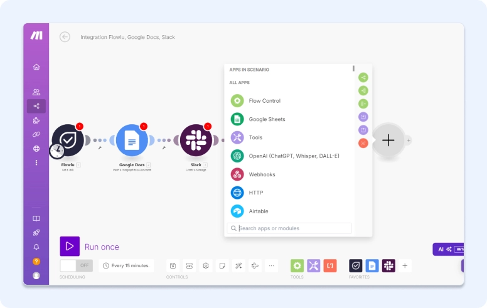
Task: Select the Google Docs module node
Action: pos(132,141)
